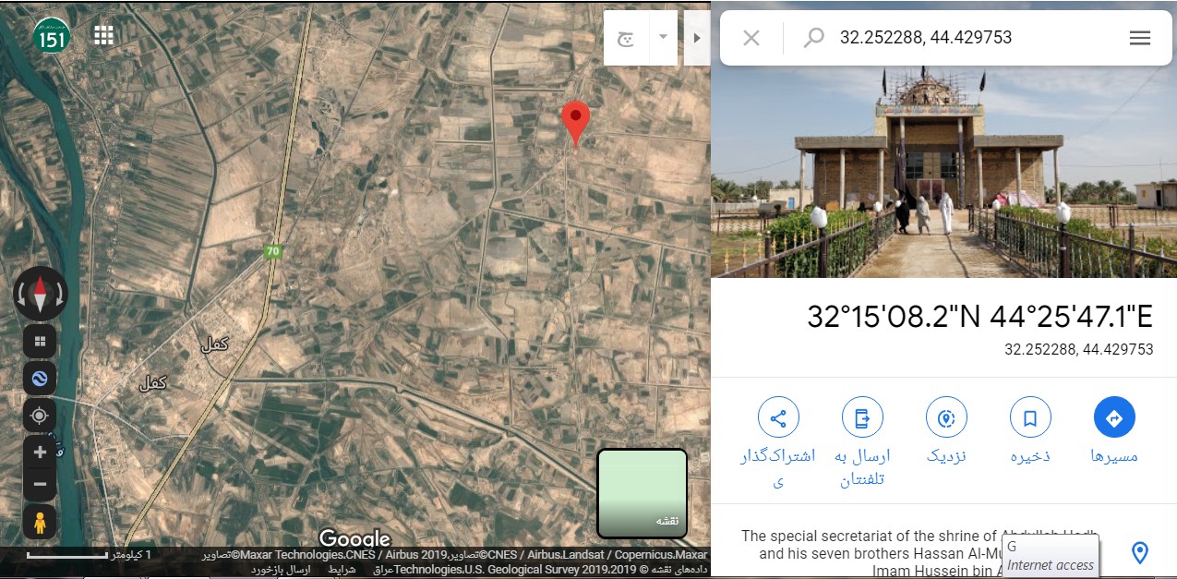Viewport: 1177px width, 579px height.
Task: Open the shrine photo in side panel
Action: coord(943,172)
